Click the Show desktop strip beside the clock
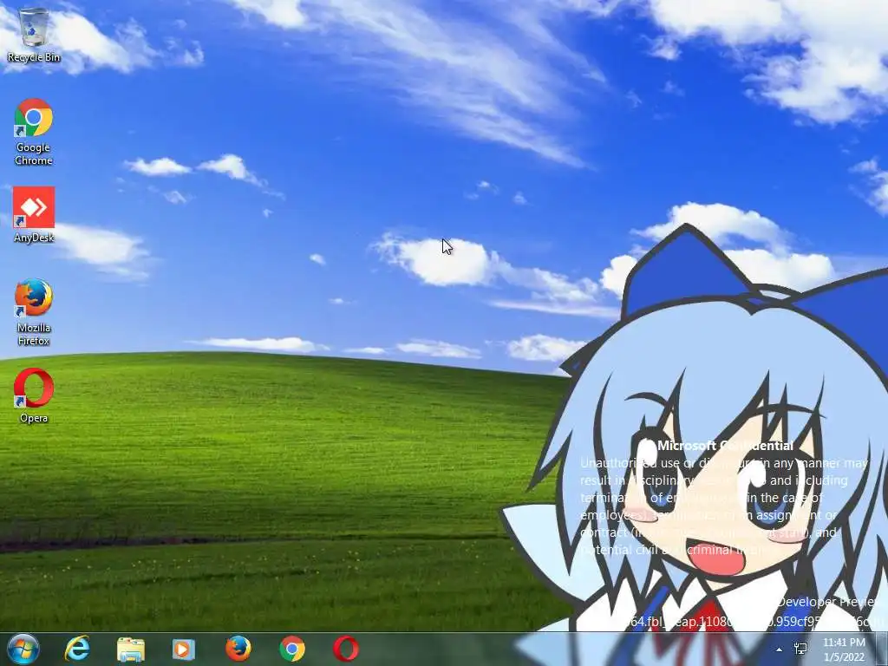Viewport: 888px width, 666px height. (x=882, y=649)
